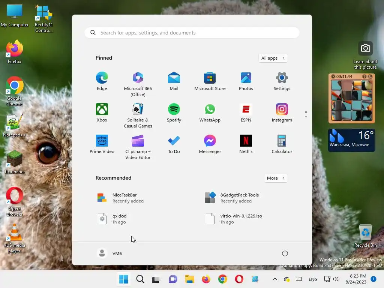The width and height of the screenshot is (384, 288).
Task: Click the ENG language indicator
Action: 313,279
